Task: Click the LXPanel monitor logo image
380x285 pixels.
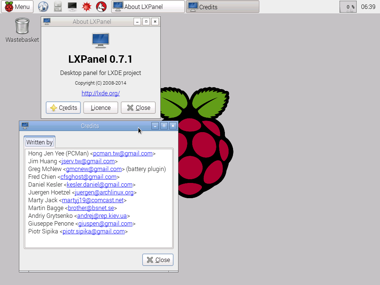Action: [101, 40]
